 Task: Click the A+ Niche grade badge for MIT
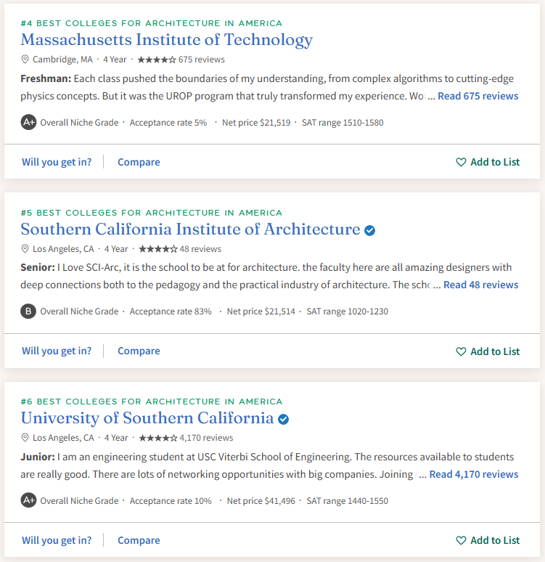[x=28, y=122]
